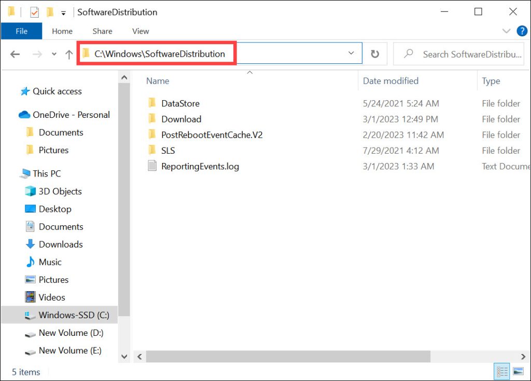Open Desktop in sidebar
This screenshot has width=531, height=381.
(x=55, y=209)
